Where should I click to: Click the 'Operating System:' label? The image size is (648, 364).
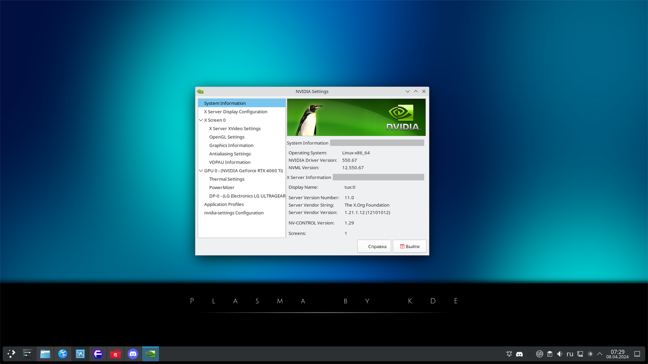coord(308,153)
